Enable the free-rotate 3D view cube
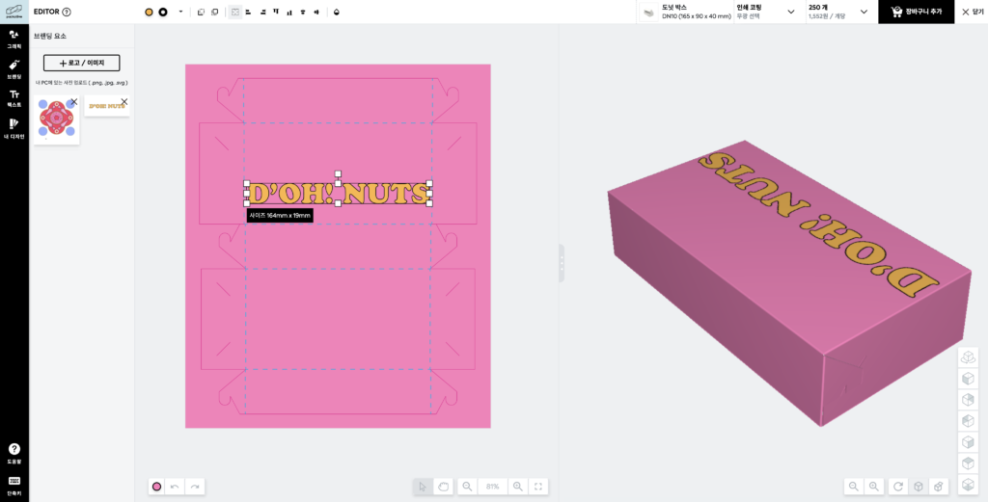This screenshot has height=502, width=988. pos(967,357)
